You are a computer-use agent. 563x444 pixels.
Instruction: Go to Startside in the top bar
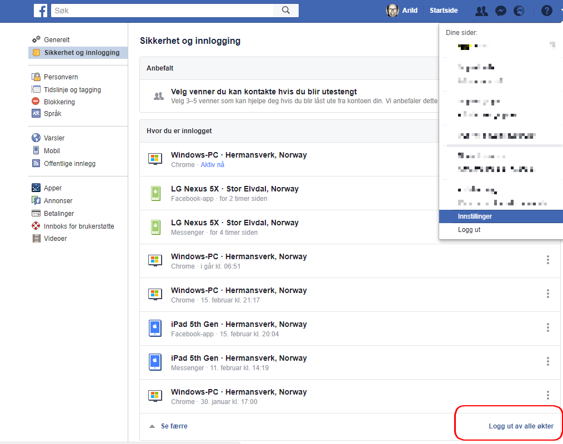point(444,11)
